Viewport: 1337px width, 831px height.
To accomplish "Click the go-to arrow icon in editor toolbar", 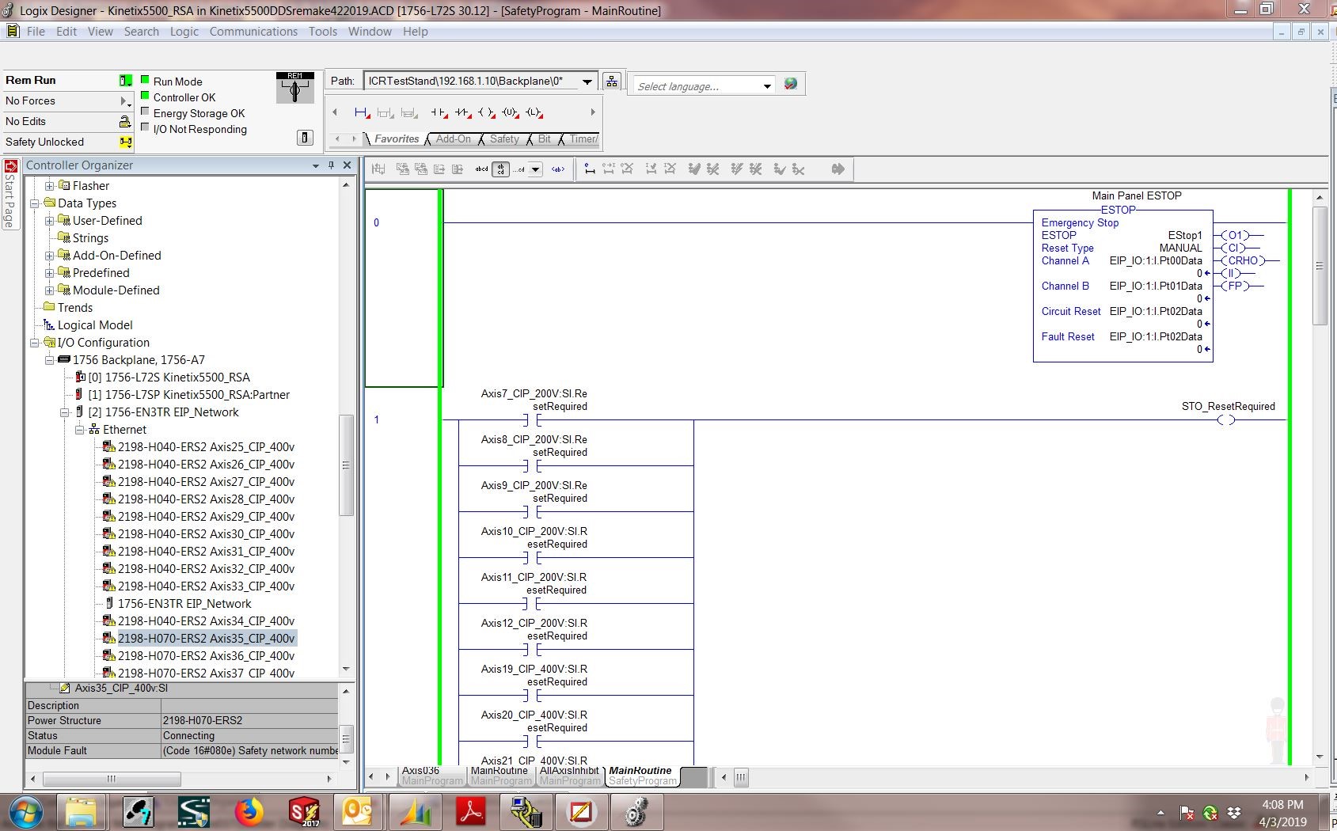I will pos(838,169).
